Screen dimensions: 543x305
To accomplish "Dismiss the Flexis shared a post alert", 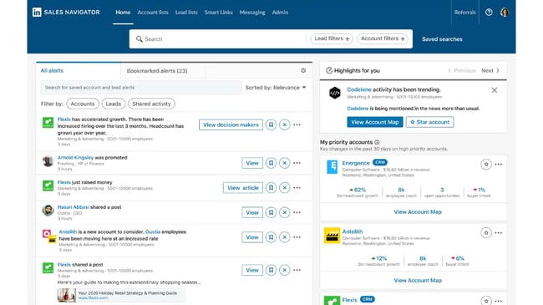I will (x=285, y=270).
